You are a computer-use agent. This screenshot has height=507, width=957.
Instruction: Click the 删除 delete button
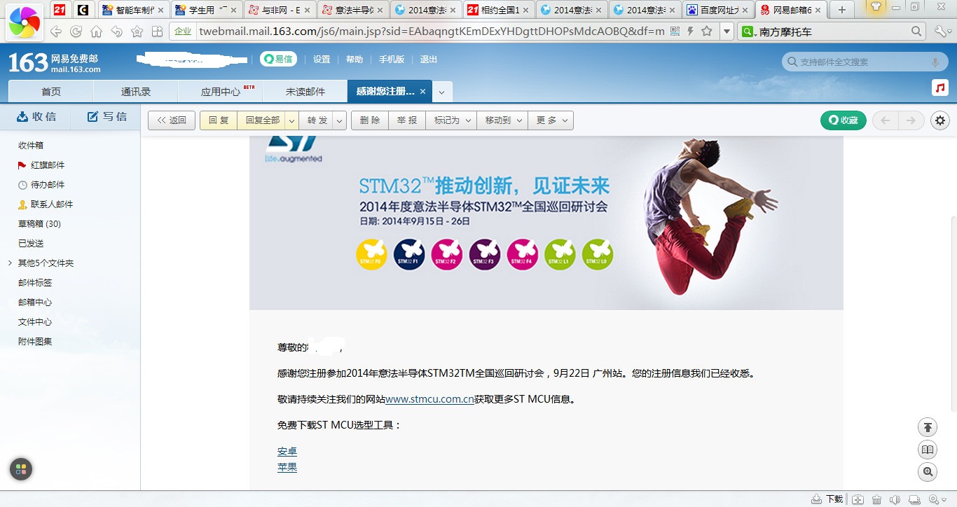pyautogui.click(x=370, y=120)
